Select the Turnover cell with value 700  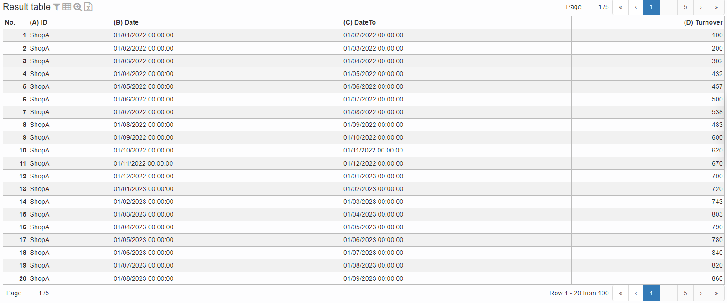[648, 176]
